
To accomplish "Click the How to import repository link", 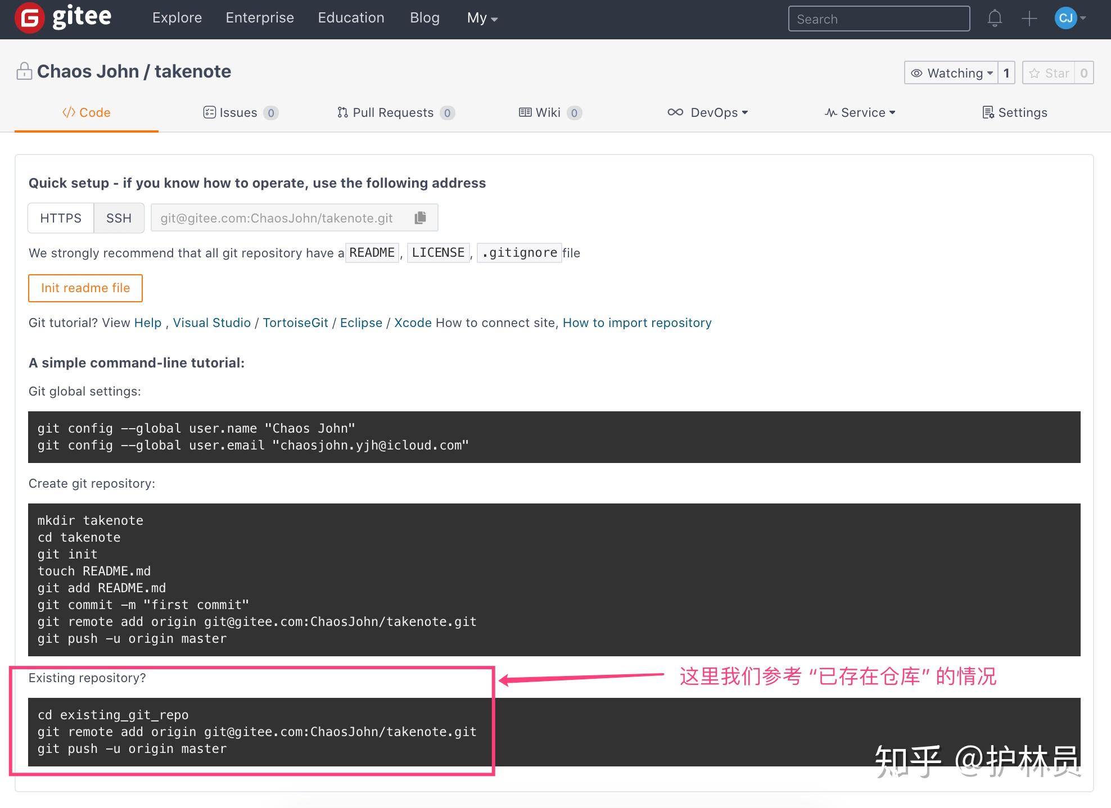I will point(636,321).
